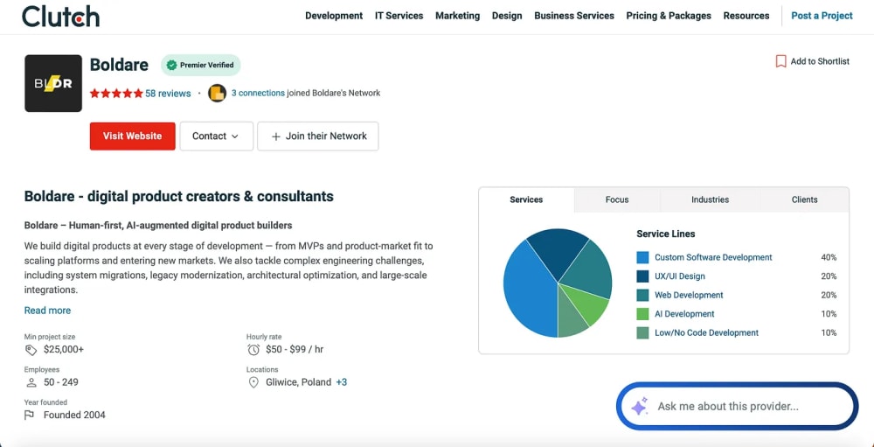Click the Custom Software Development color swatch
Viewport: 874px width, 447px height.
[642, 257]
